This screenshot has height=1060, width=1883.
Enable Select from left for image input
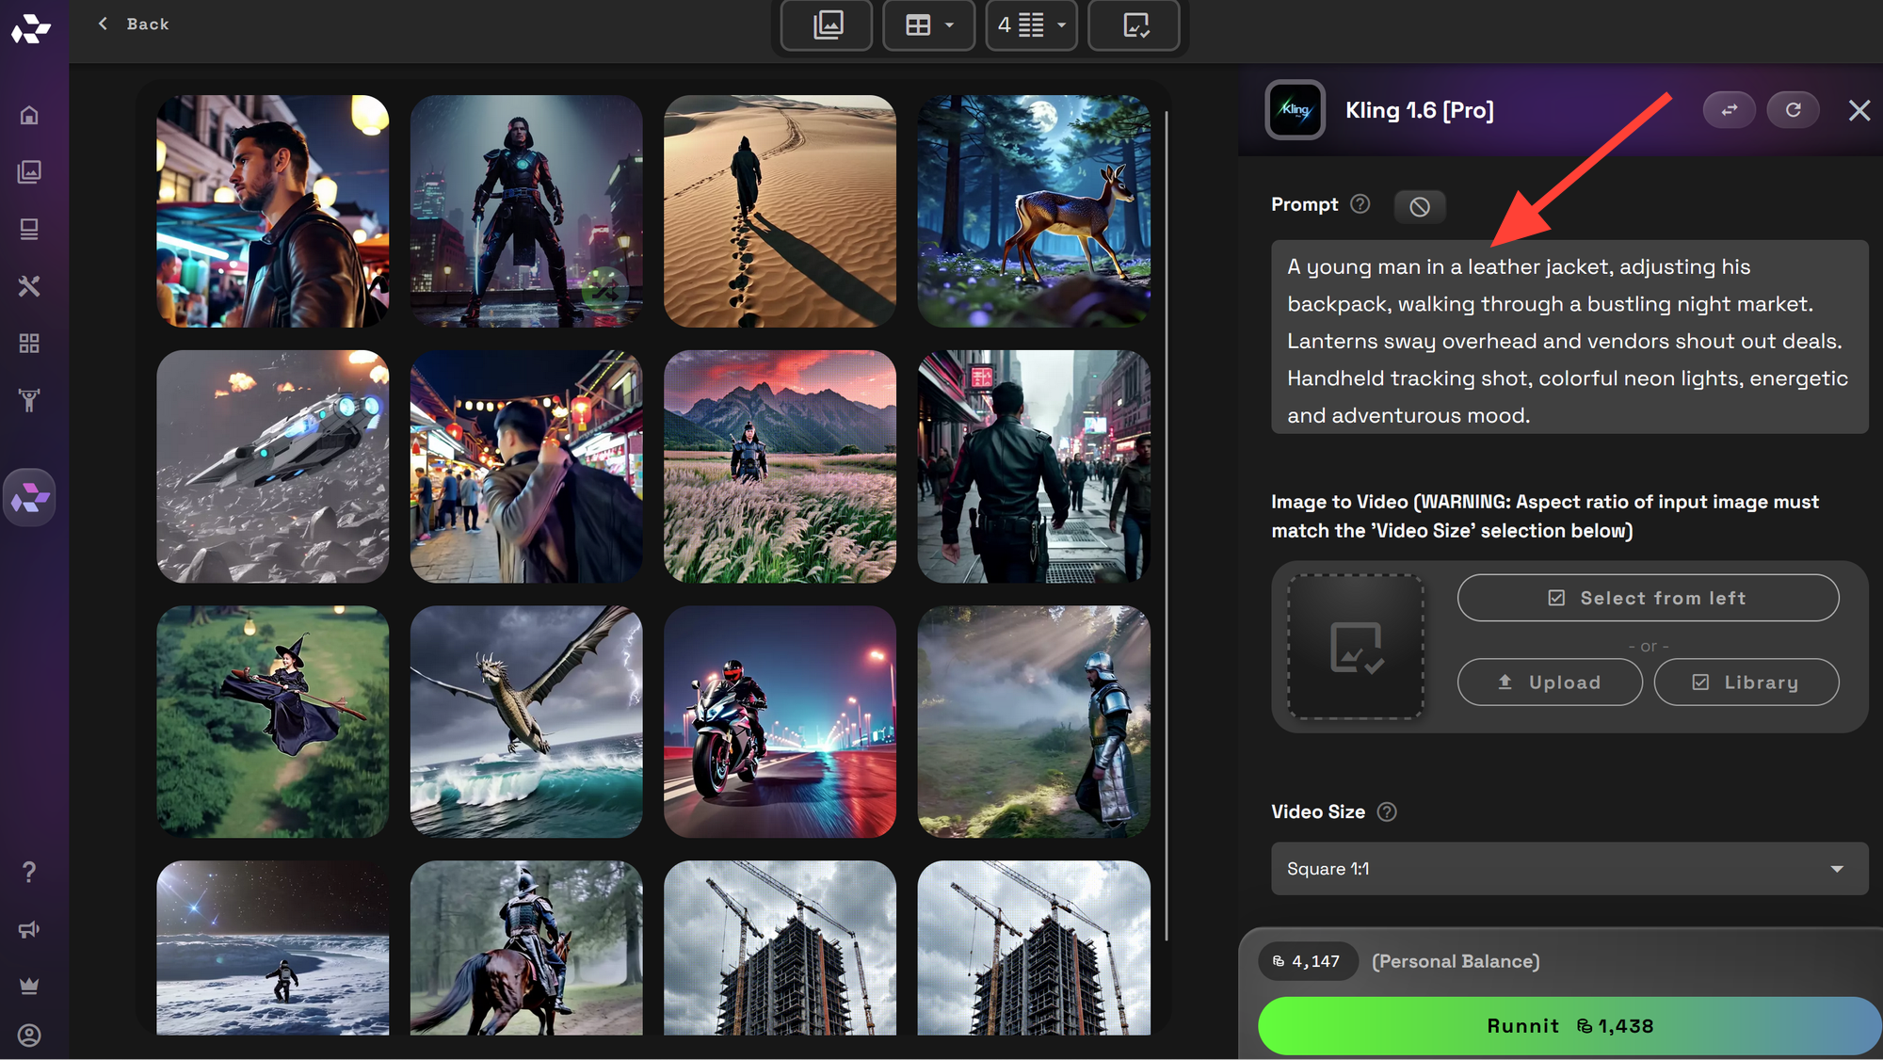coord(1648,598)
